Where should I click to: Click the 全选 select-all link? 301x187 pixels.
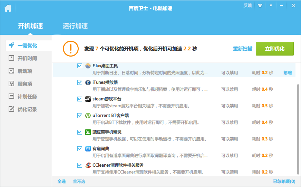pos(62,181)
